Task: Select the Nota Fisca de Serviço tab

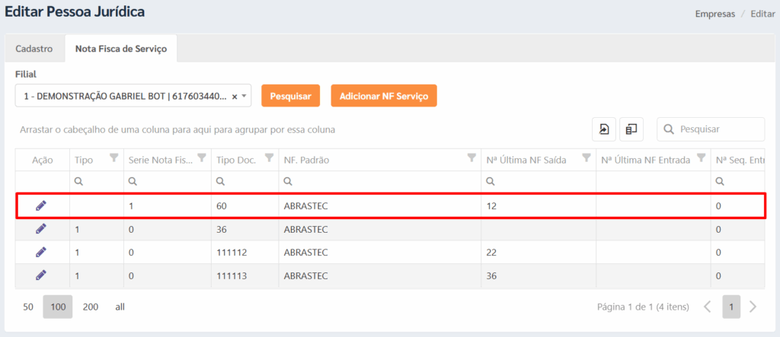Action: pos(120,49)
